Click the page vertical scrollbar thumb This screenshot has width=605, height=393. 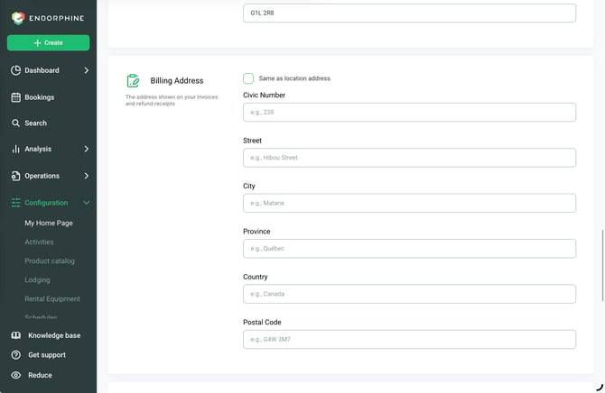tap(602, 266)
